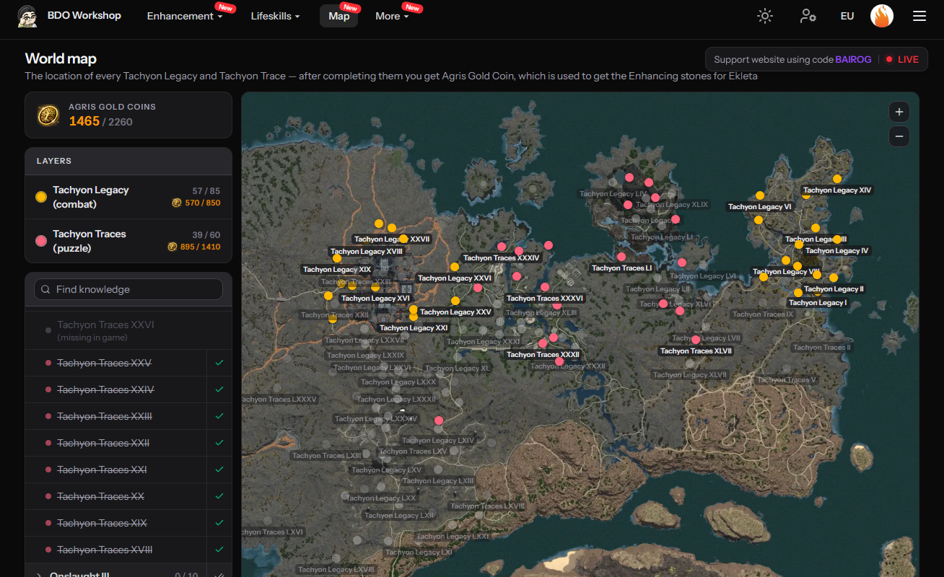Open user settings icon in header
This screenshot has height=577, width=944.
pos(808,16)
